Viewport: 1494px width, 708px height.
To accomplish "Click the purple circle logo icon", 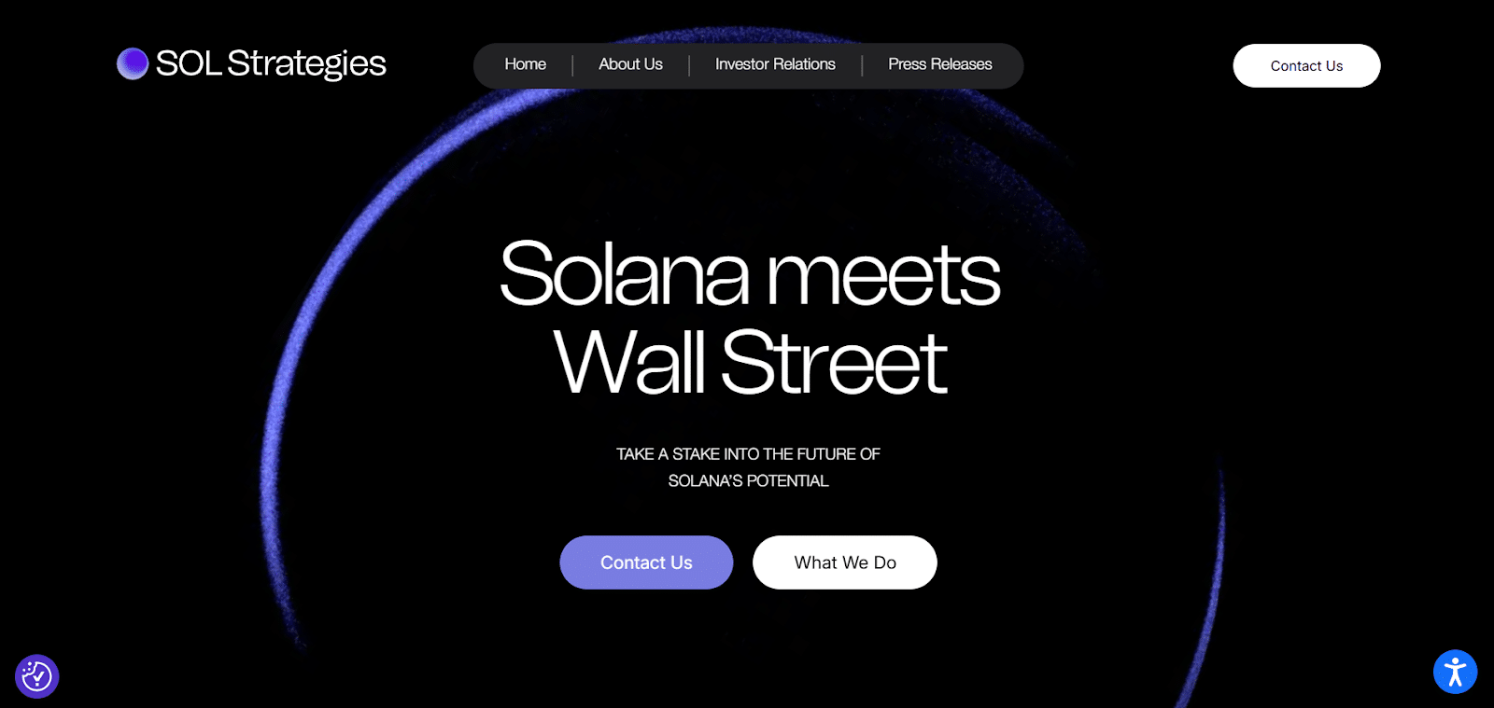I will tap(133, 63).
